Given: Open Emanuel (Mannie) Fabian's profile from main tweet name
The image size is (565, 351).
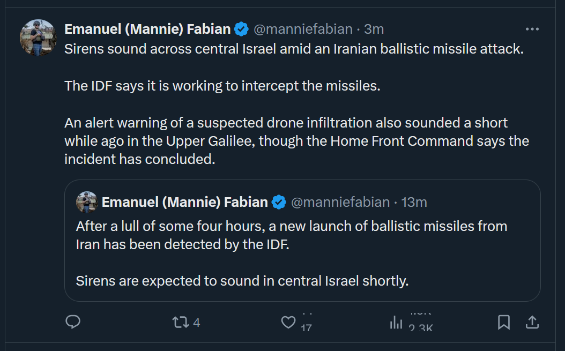Looking at the screenshot, I should click(147, 29).
